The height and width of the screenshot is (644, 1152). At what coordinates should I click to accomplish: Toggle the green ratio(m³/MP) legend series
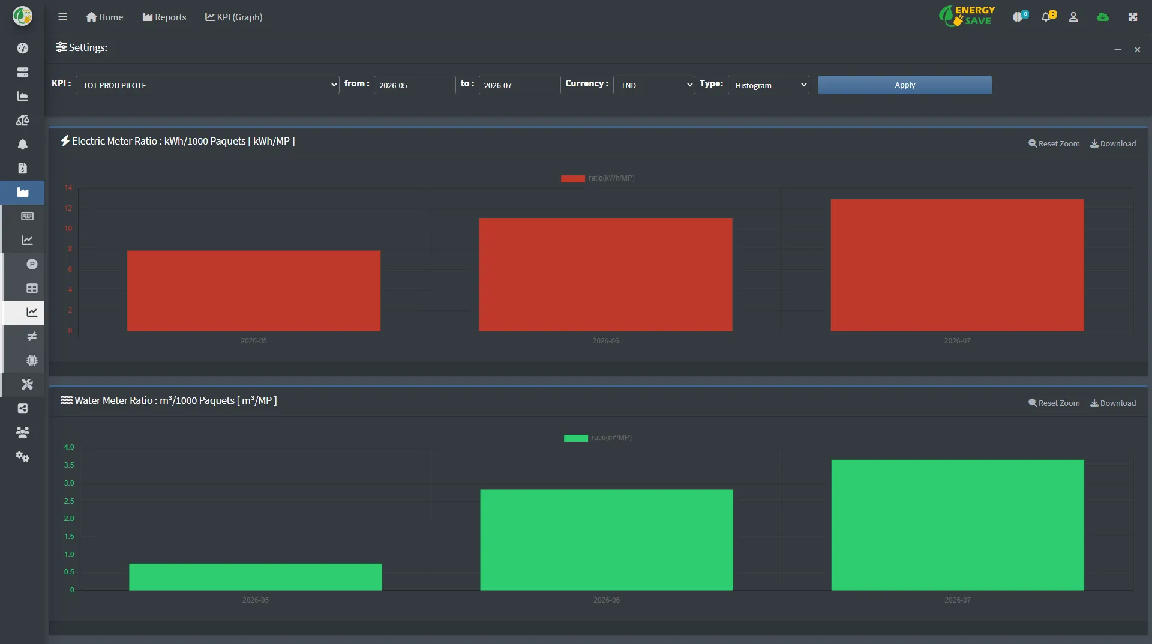[x=598, y=438]
